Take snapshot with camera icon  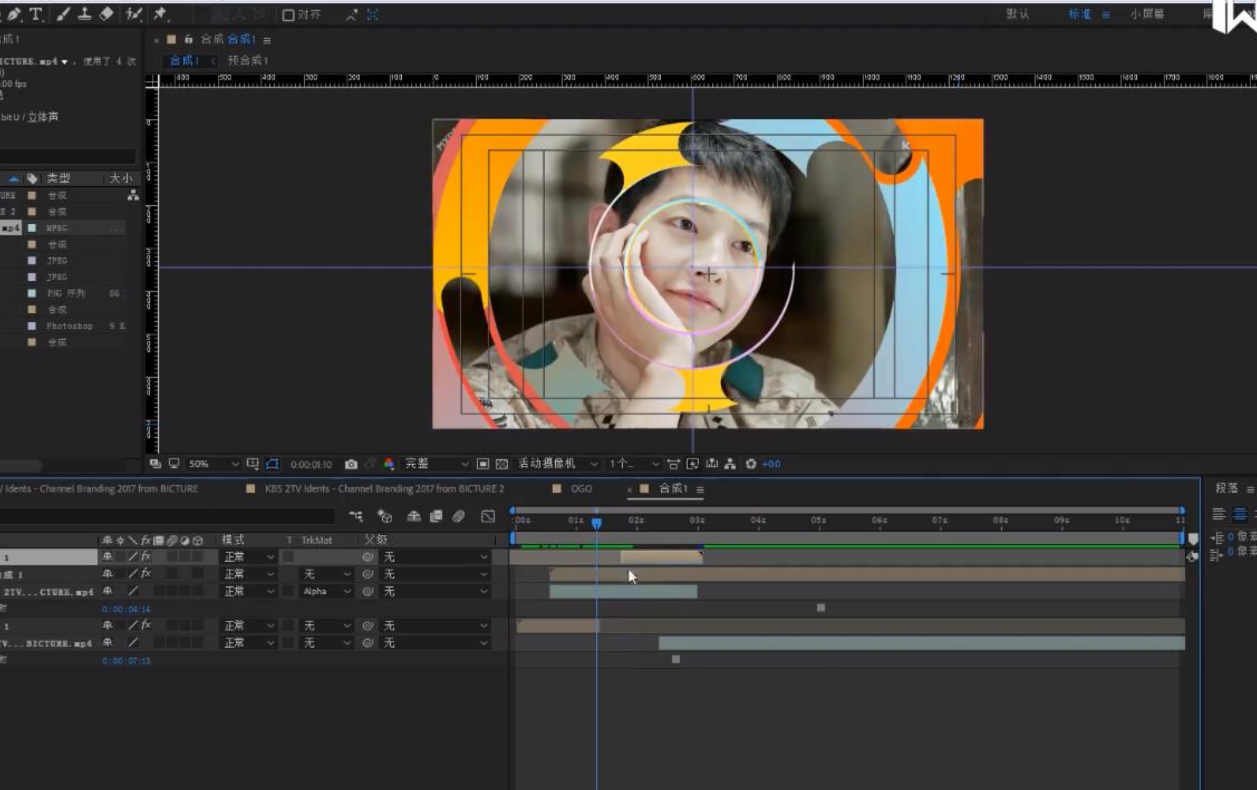[351, 464]
